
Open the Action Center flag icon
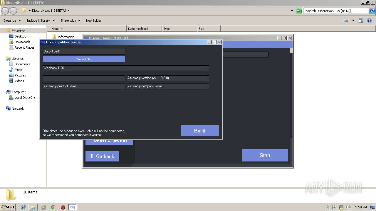334,207
